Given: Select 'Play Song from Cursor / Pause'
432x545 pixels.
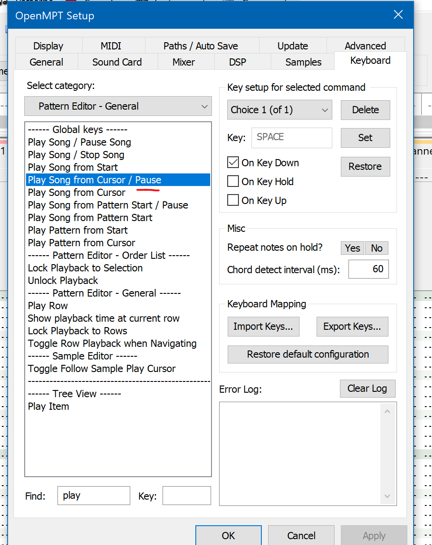Looking at the screenshot, I should pos(118,180).
